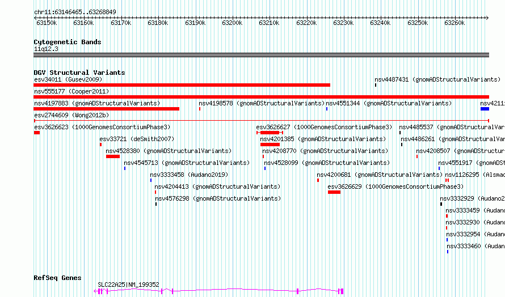This screenshot has height=297, width=505.
Task: Select nsv4528099 variant label
Action: pyautogui.click(x=327, y=163)
